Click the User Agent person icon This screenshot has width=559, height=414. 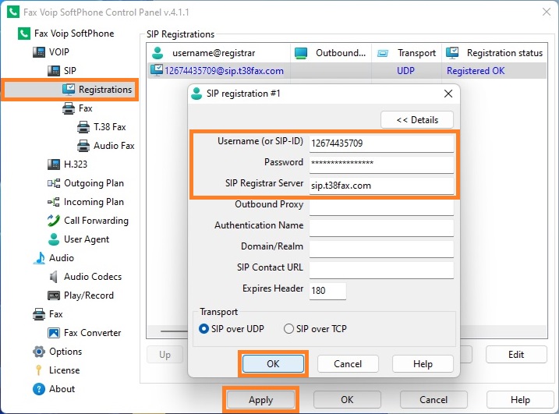[x=54, y=239]
